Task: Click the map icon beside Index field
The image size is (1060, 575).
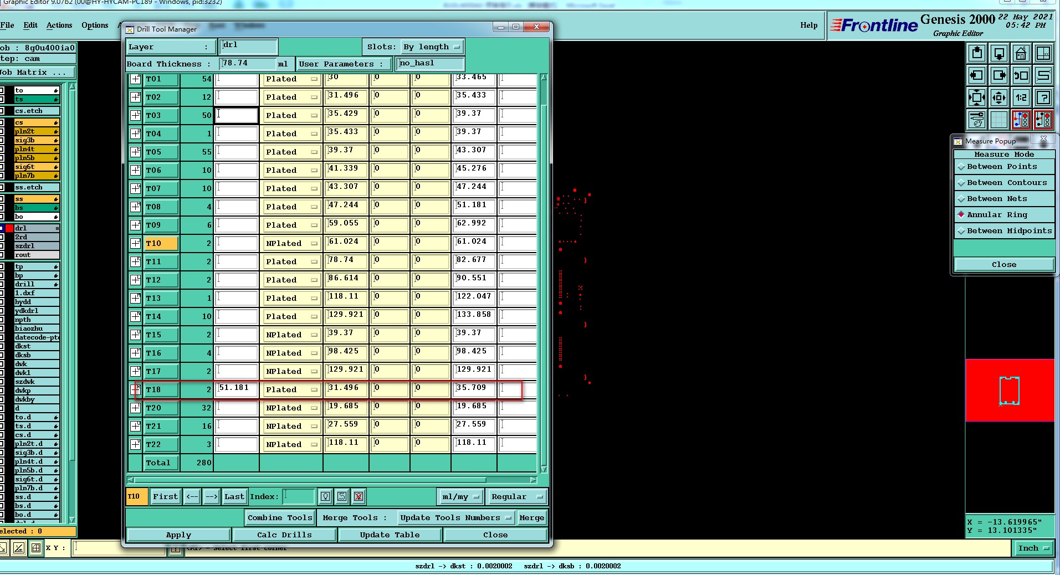Action: pyautogui.click(x=342, y=496)
